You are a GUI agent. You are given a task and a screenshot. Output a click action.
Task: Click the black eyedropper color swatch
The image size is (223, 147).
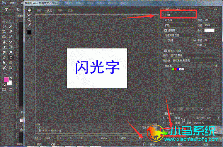29,32
